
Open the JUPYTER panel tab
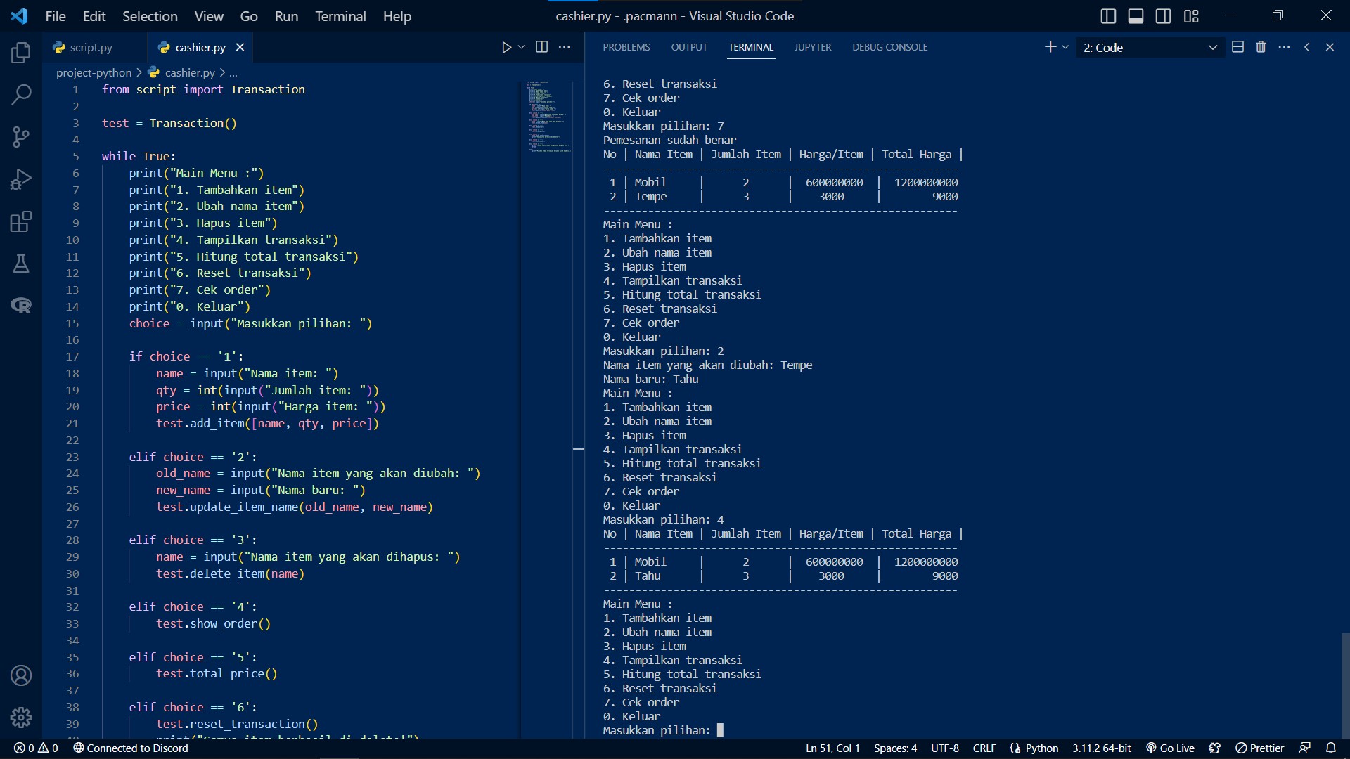[x=813, y=47]
